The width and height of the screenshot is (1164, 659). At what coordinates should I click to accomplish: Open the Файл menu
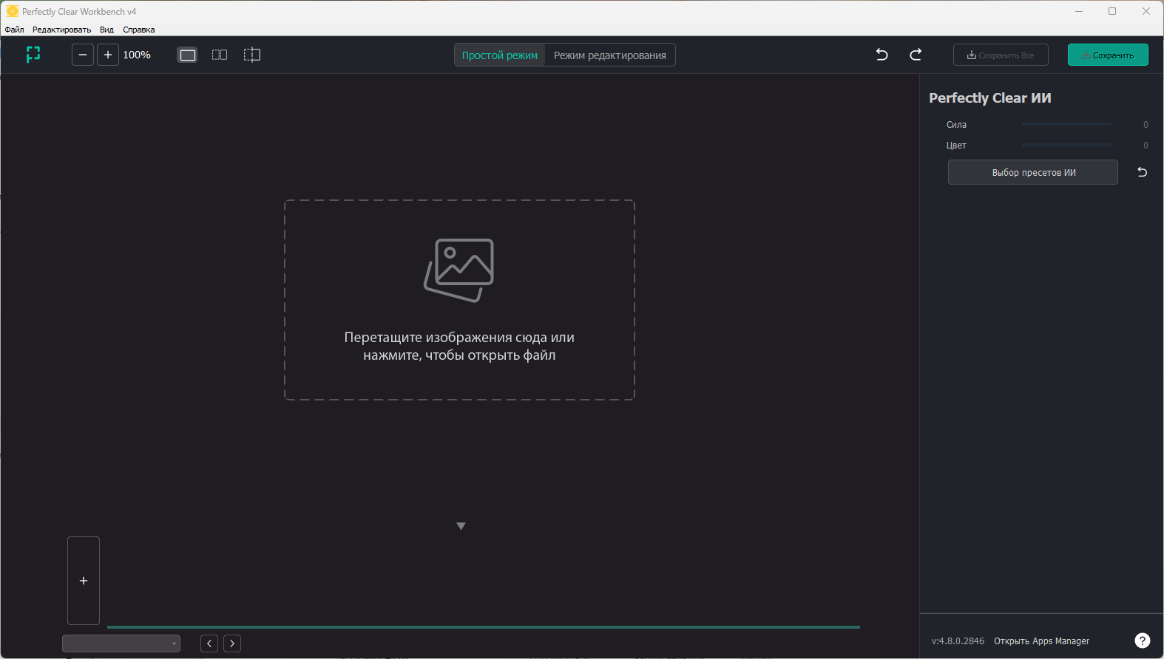14,30
